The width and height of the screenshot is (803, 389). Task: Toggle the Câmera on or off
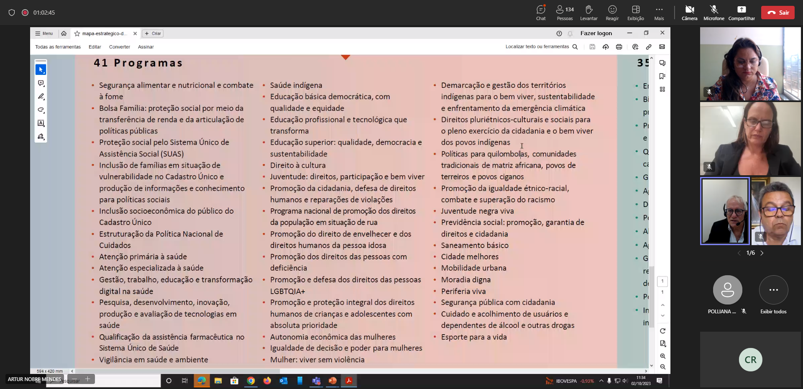tap(689, 13)
